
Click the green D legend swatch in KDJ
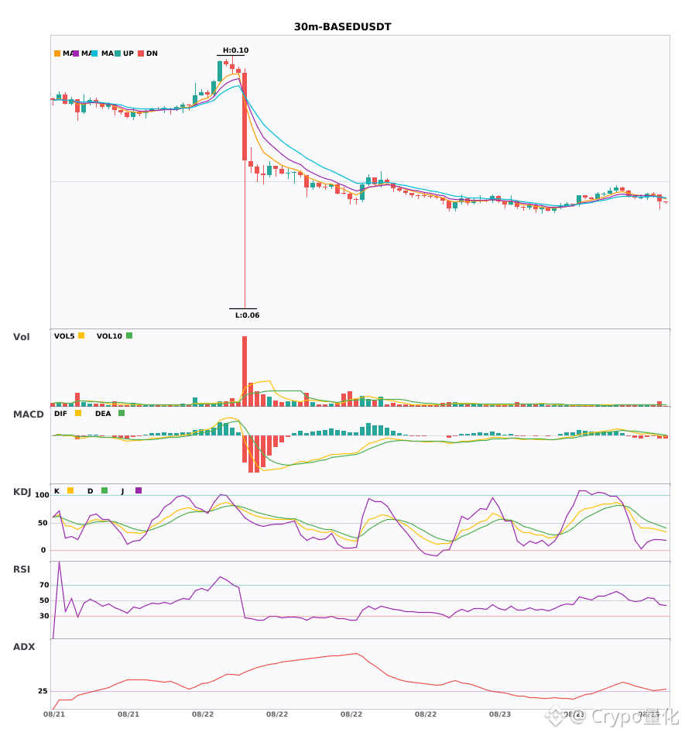pos(104,490)
